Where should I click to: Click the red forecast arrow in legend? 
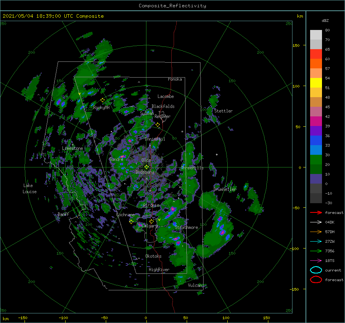[x=316, y=212]
